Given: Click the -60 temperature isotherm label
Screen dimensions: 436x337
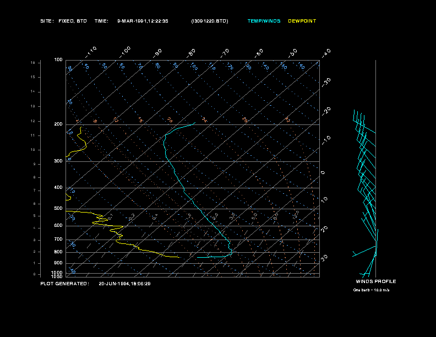Looking at the screenshot, I should (259, 53).
